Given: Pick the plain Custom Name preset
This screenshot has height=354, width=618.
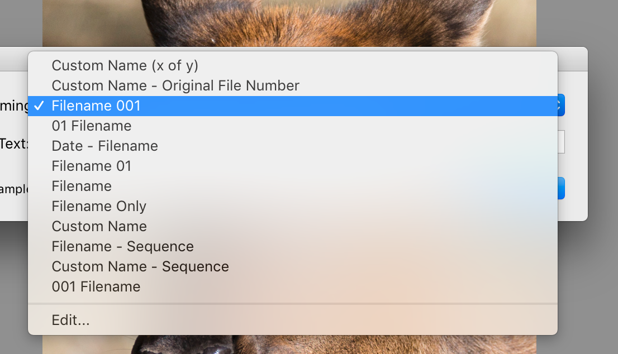Looking at the screenshot, I should [99, 226].
